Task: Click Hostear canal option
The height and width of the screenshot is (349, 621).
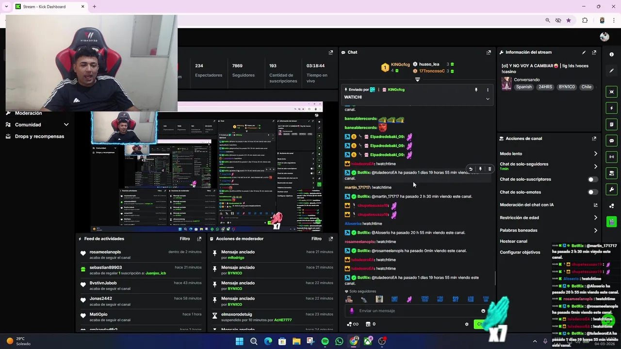Action: [513, 241]
